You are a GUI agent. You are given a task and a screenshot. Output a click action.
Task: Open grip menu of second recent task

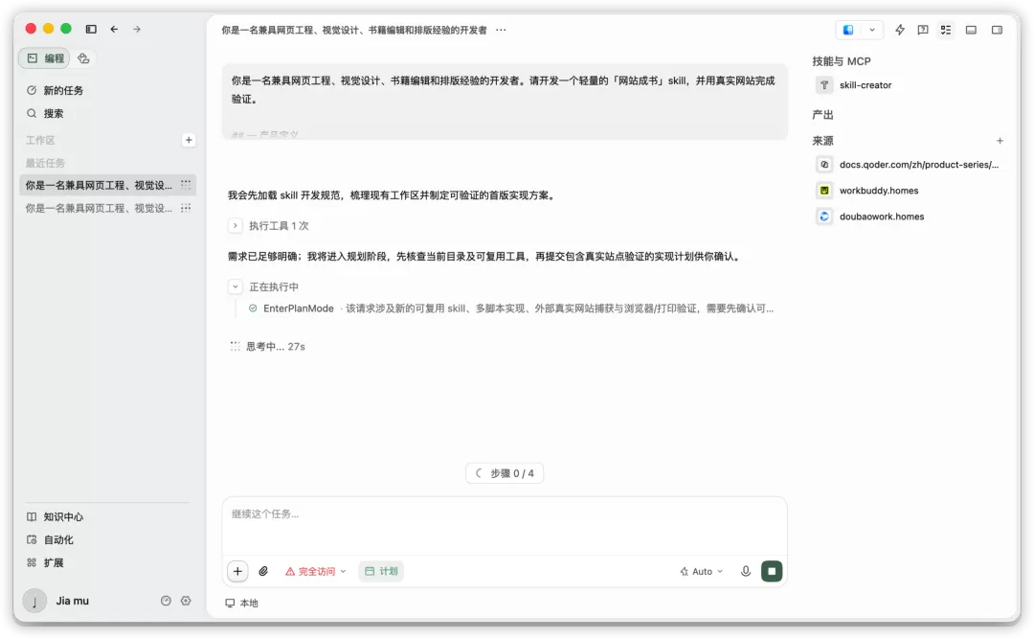coord(186,208)
